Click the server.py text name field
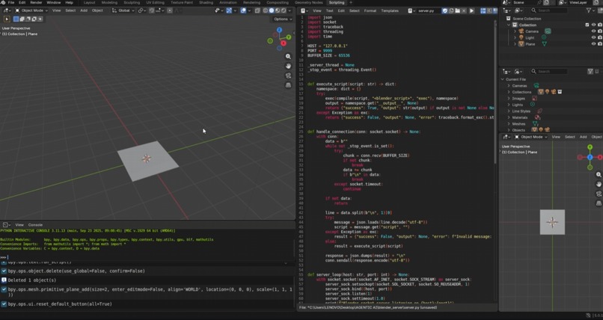The height and width of the screenshot is (320, 603). (429, 10)
